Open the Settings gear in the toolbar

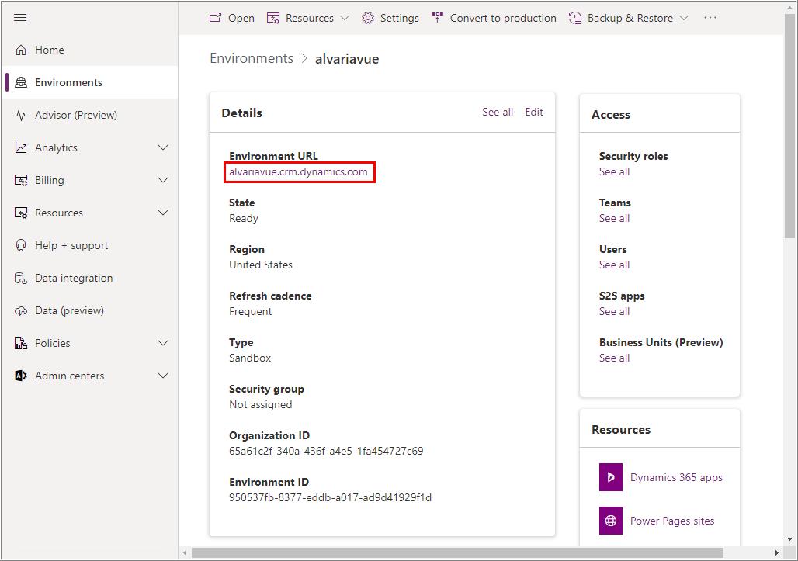pos(368,17)
